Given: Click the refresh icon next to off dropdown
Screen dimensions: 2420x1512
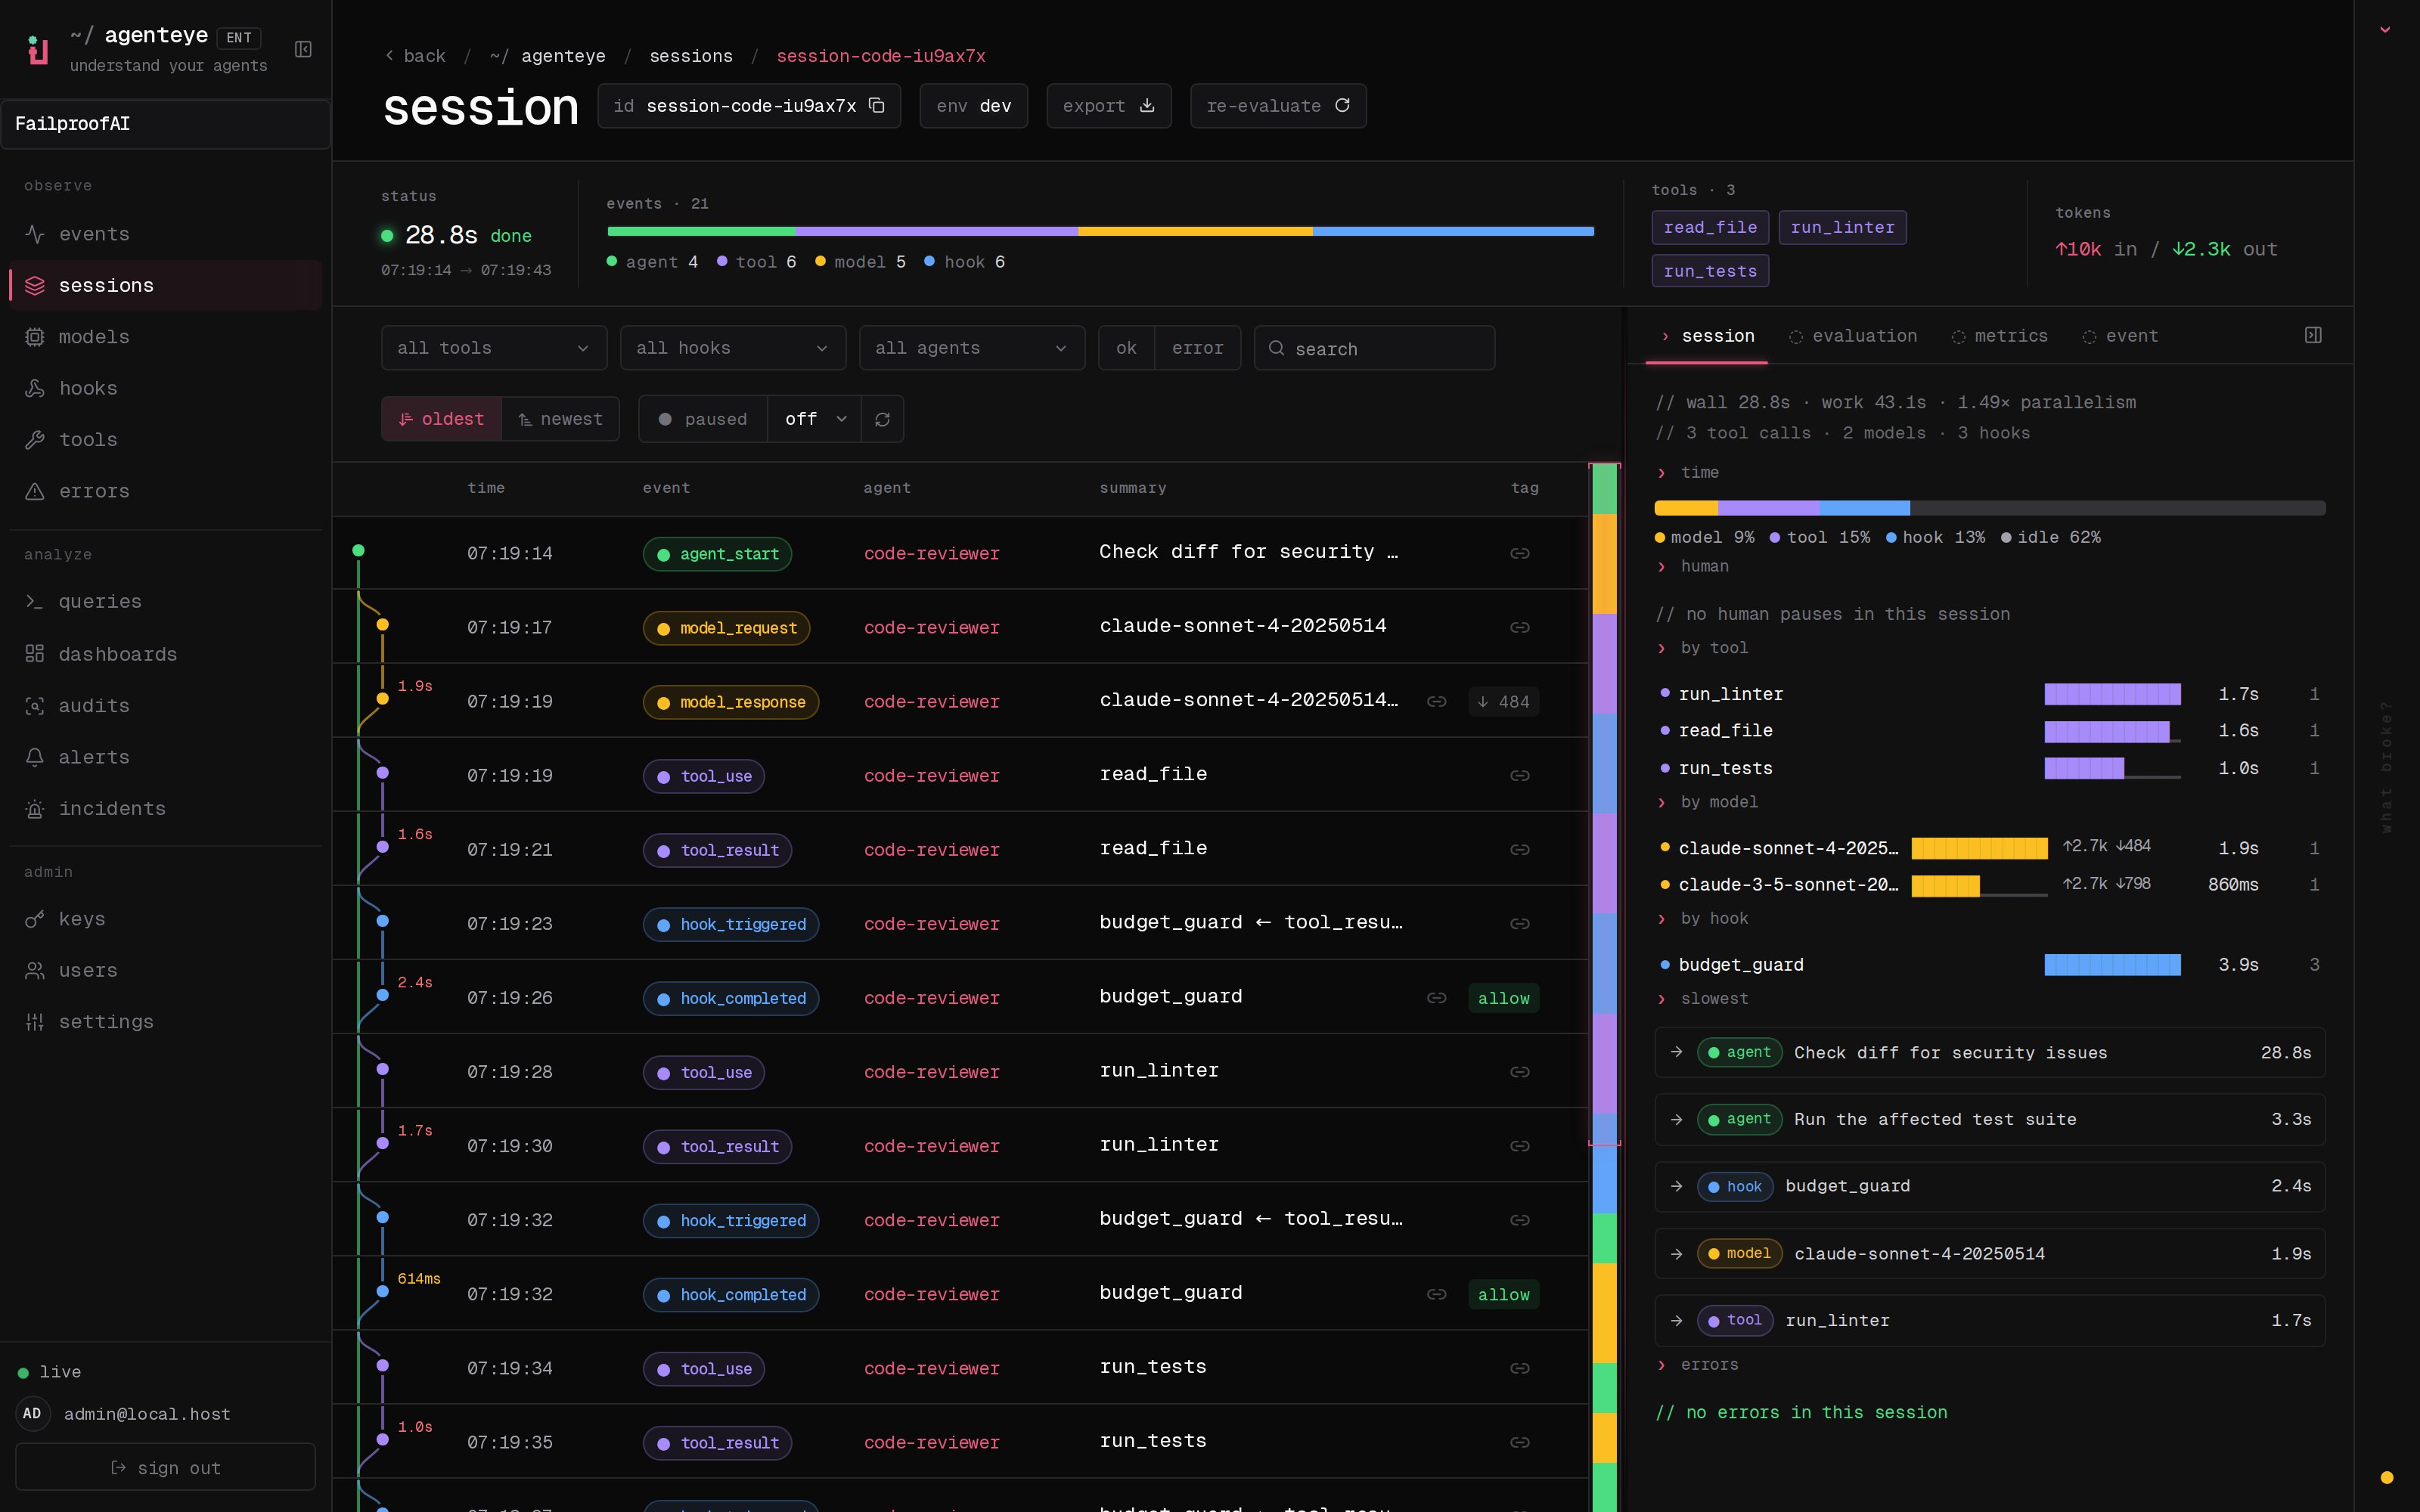Looking at the screenshot, I should [x=882, y=419].
